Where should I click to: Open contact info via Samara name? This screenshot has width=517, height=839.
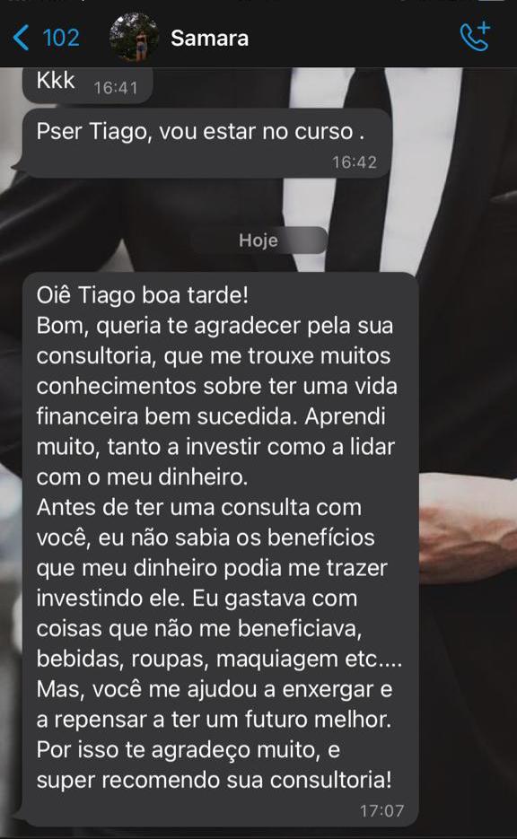point(209,38)
